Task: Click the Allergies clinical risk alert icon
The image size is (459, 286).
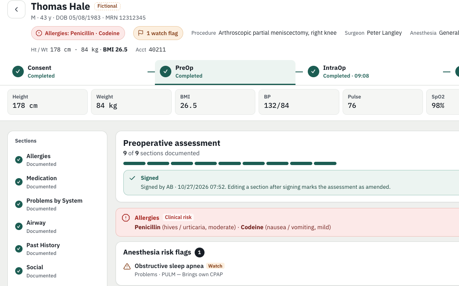Action: (x=126, y=218)
